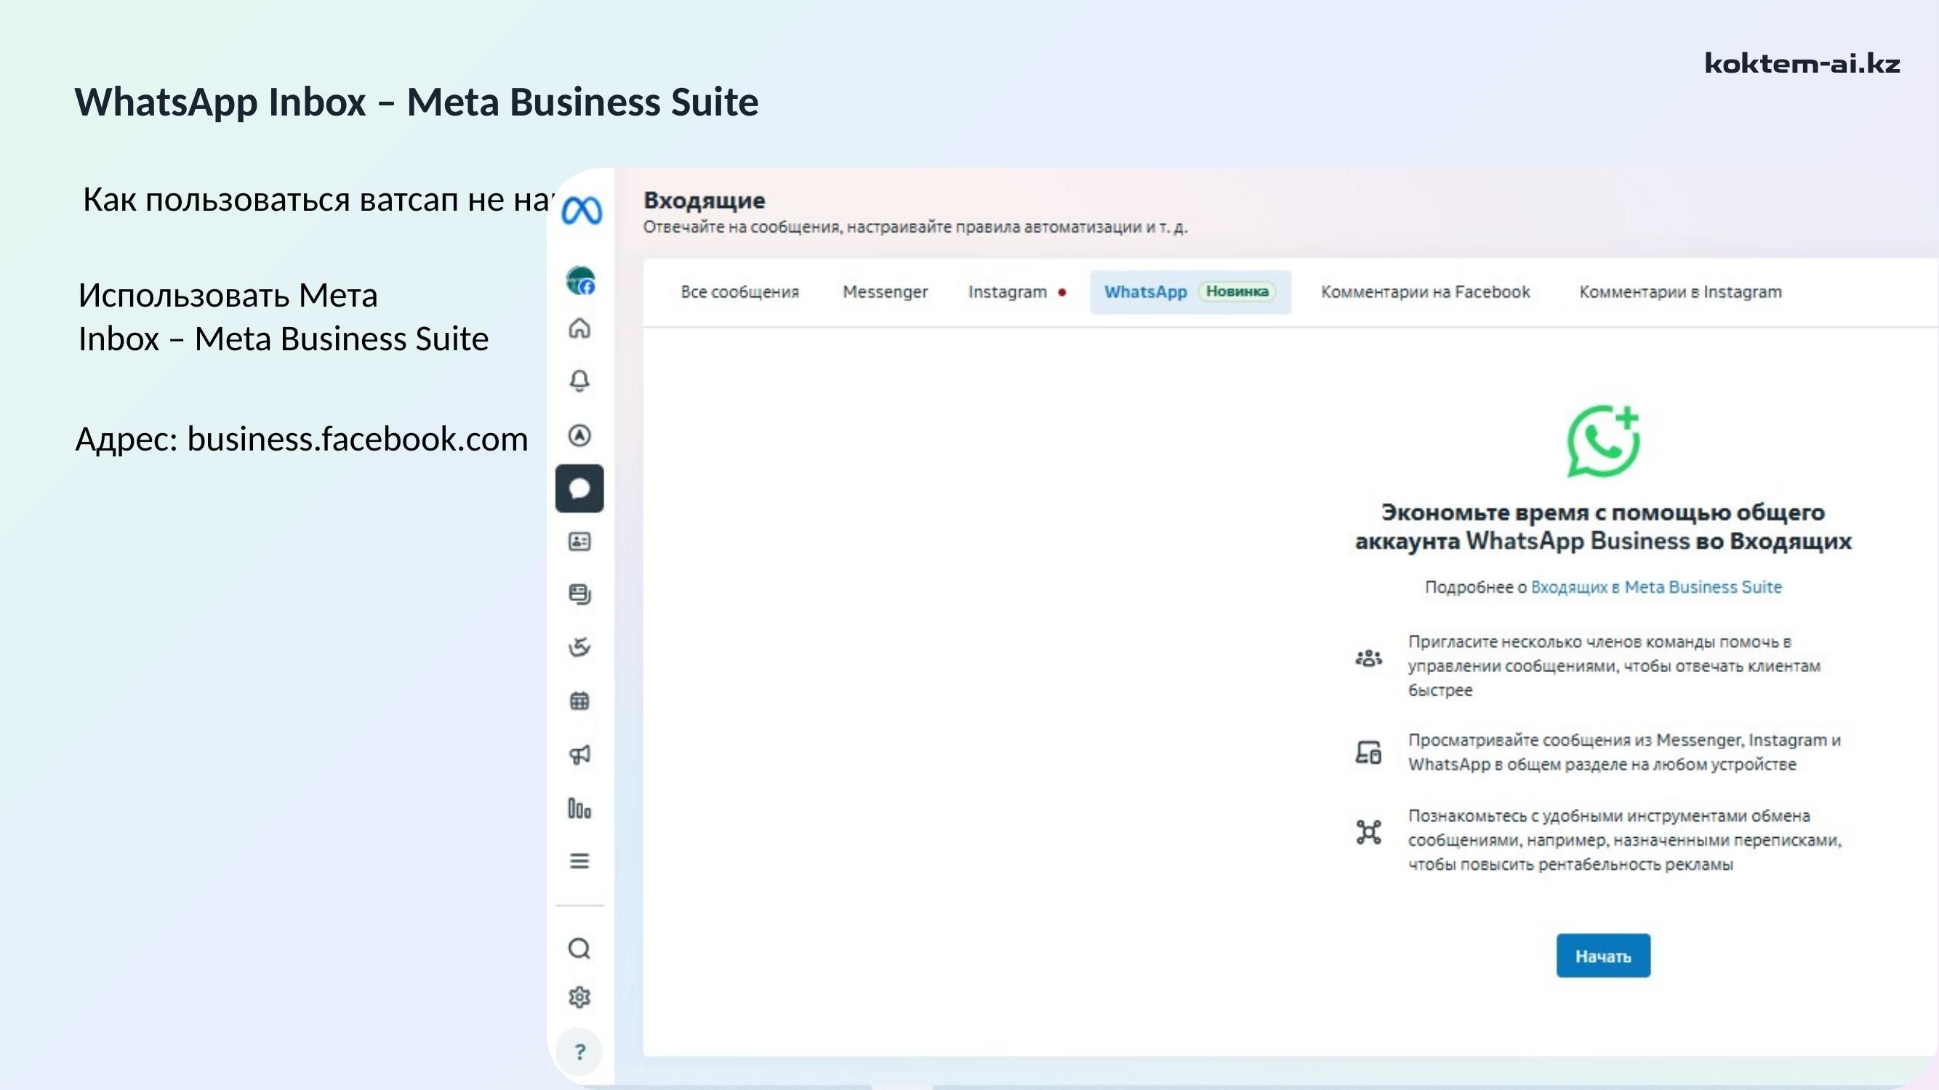Screen dimensions: 1939x1090
Task: Open help via the question mark button
Action: pos(579,1051)
